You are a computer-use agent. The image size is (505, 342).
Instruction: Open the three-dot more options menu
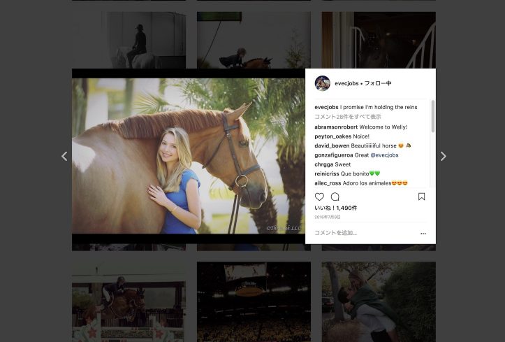[x=423, y=234]
